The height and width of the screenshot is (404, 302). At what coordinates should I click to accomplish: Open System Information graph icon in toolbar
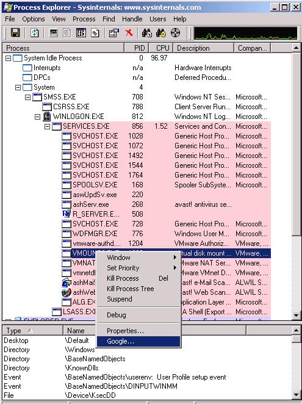pos(54,33)
